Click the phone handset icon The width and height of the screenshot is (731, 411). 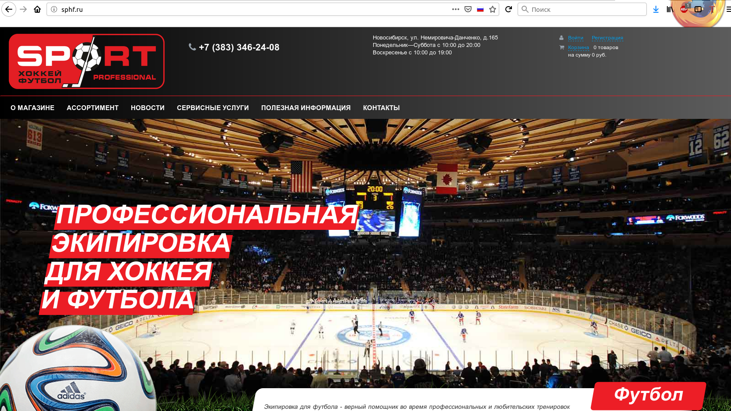pos(192,47)
